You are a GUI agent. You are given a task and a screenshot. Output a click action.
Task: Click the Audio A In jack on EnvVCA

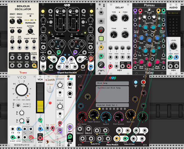tap(43, 58)
